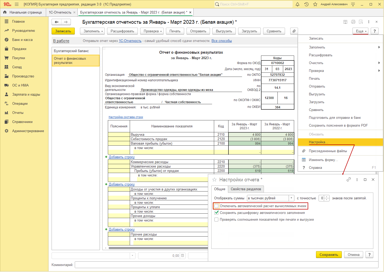Screen dimensions: 384x272
Task: Open favorites star in title bar
Action: pyautogui.click(x=315, y=4)
